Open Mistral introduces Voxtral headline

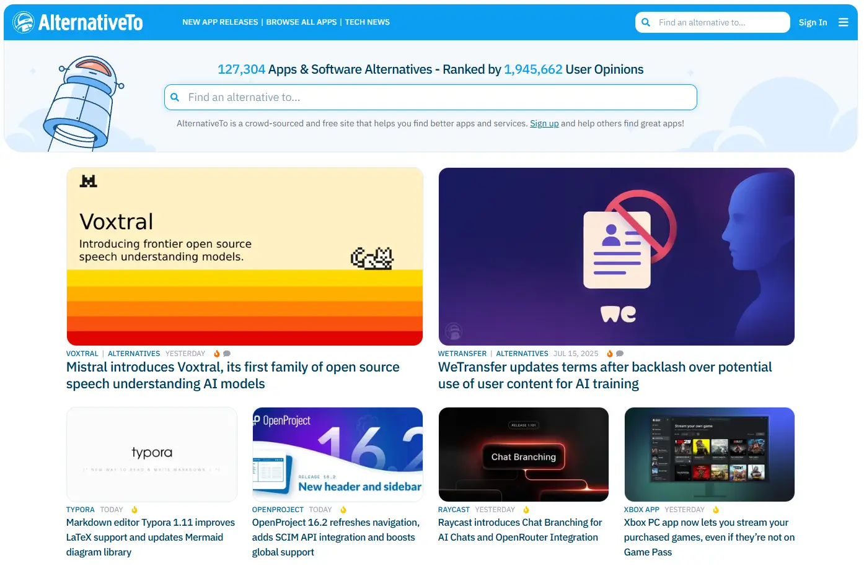coord(233,375)
